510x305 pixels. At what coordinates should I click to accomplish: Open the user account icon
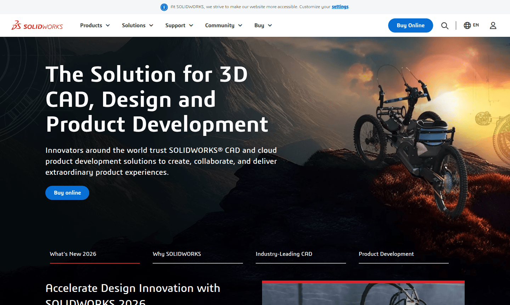[493, 25]
